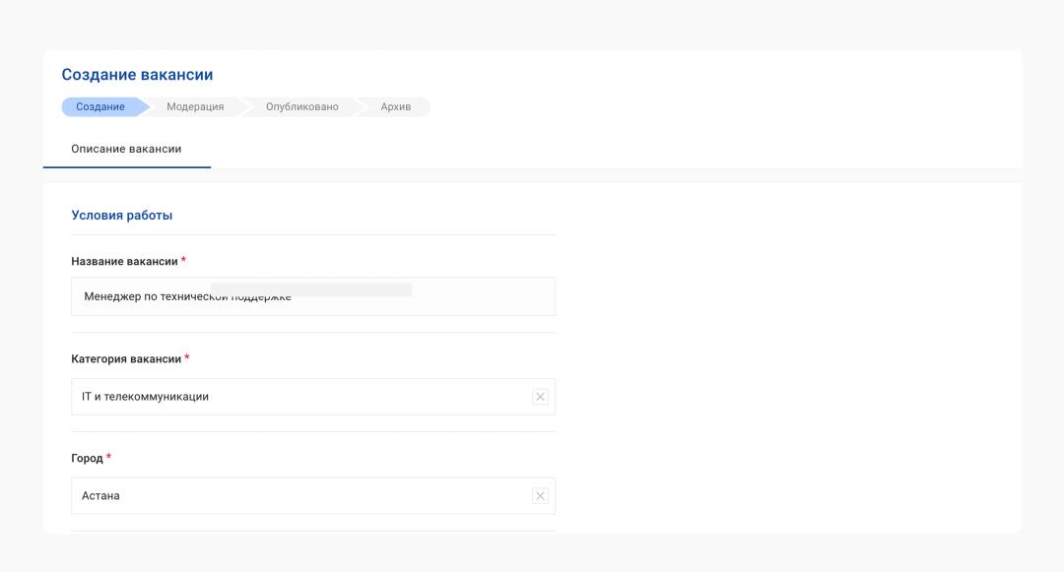The width and height of the screenshot is (1064, 572).
Task: Click the Категория вакансии field label
Action: pyautogui.click(x=126, y=359)
